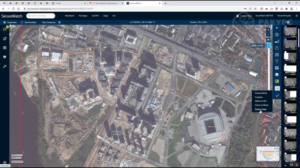Choose 'Choose Bands' from context menu

[x=261, y=93]
